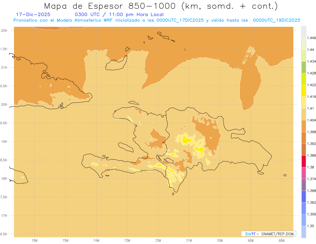Click the '76W' longitude label
Screen dimensions: 316x244
[34, 241]
